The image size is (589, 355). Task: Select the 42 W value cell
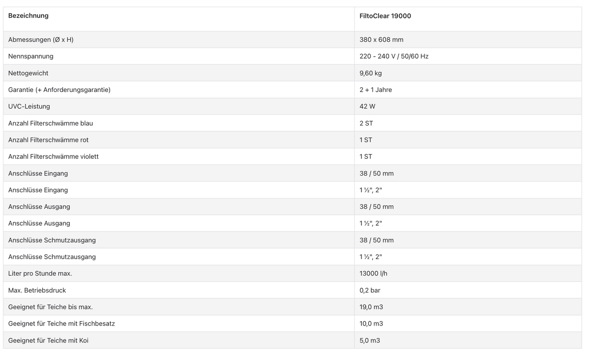pos(367,107)
